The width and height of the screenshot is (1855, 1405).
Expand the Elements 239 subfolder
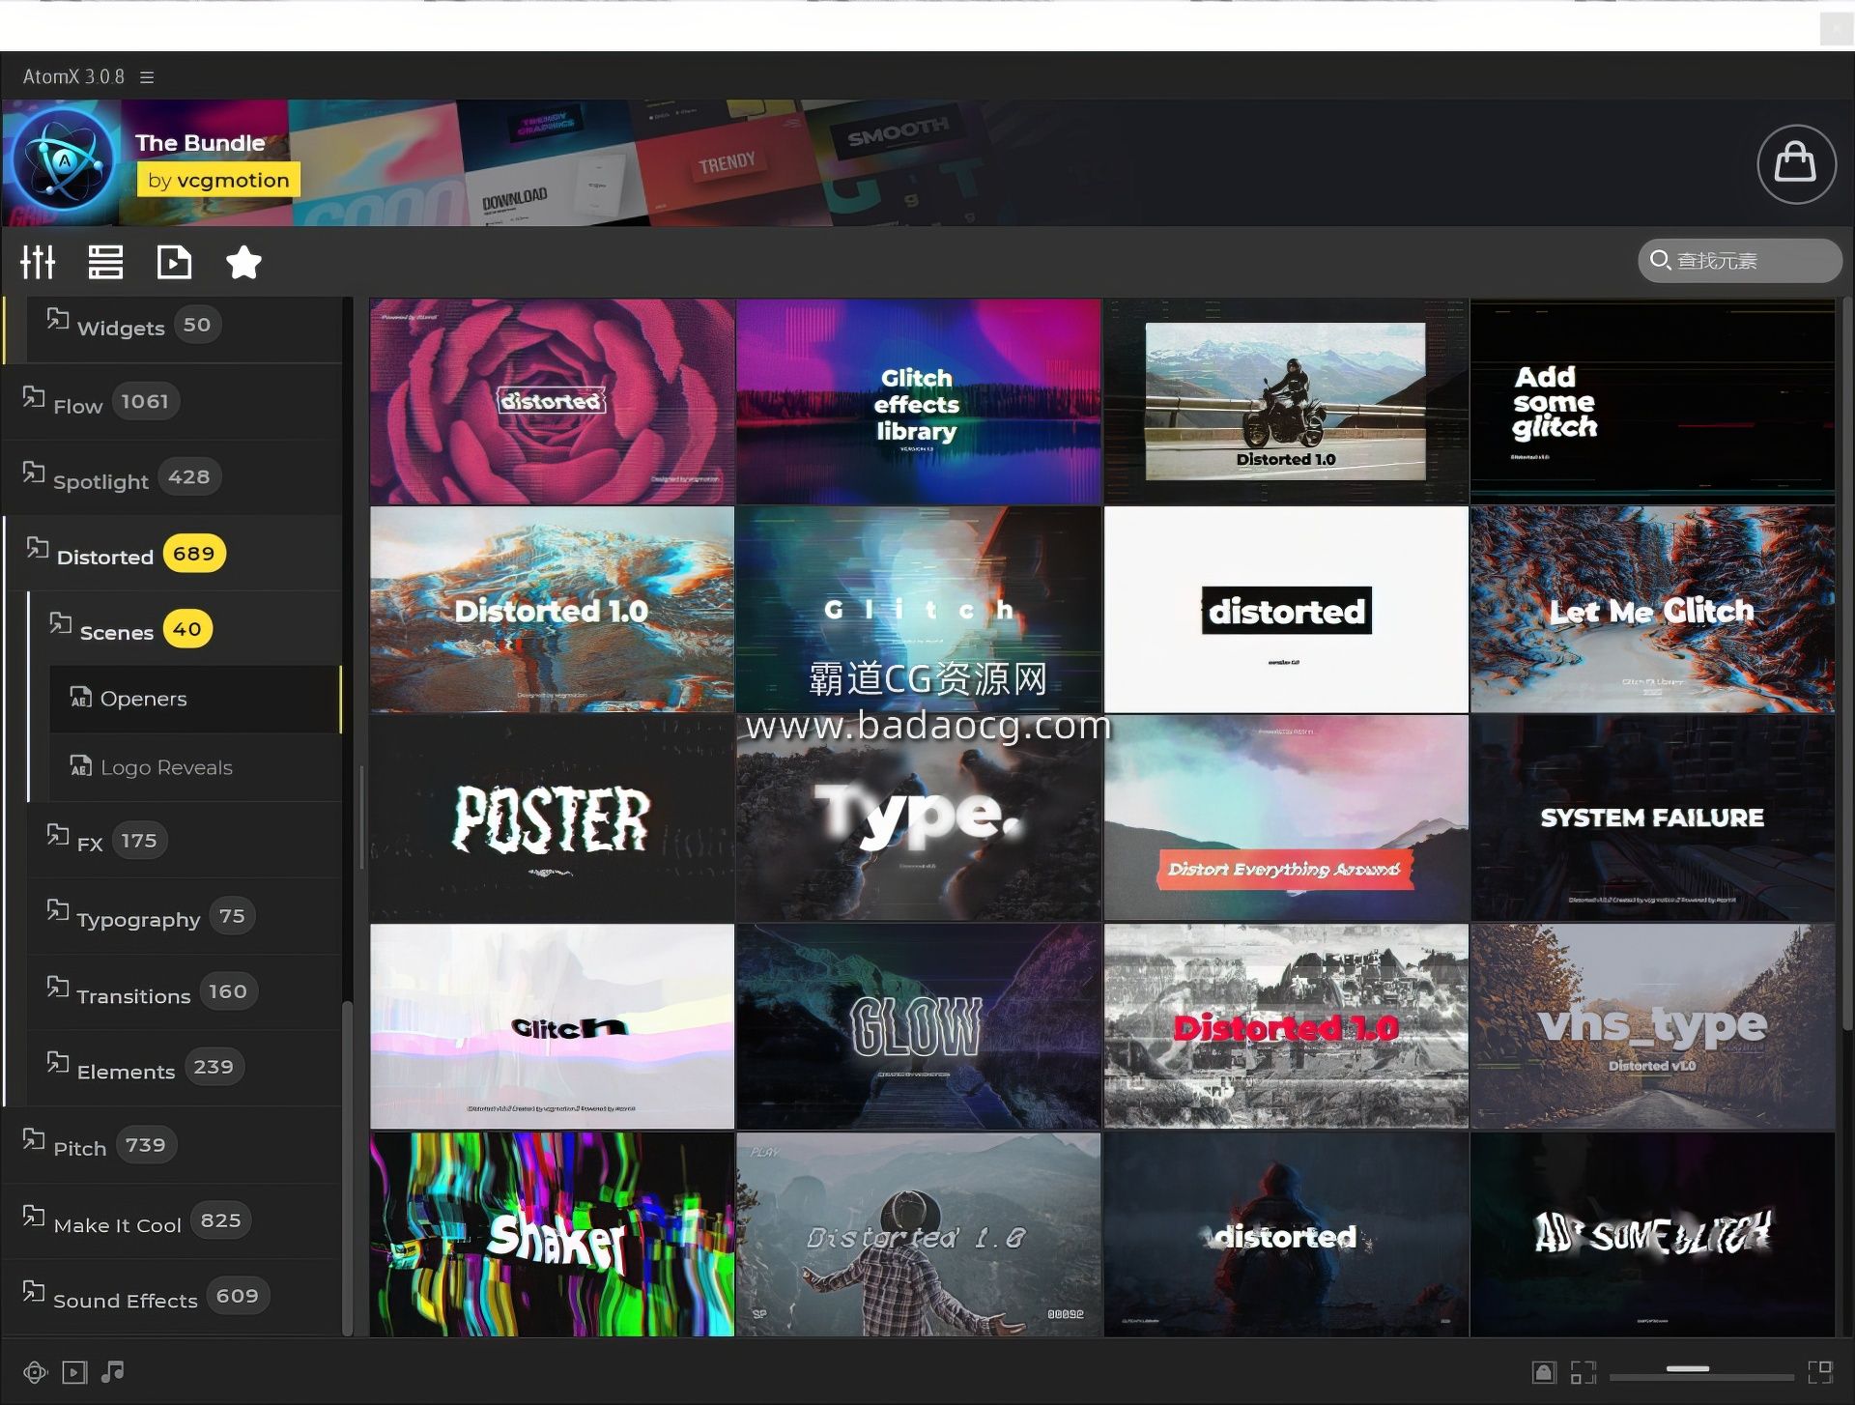[185, 1068]
